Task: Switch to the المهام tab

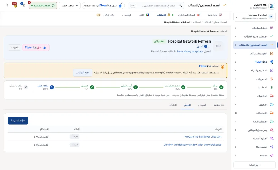Action: click(x=187, y=105)
